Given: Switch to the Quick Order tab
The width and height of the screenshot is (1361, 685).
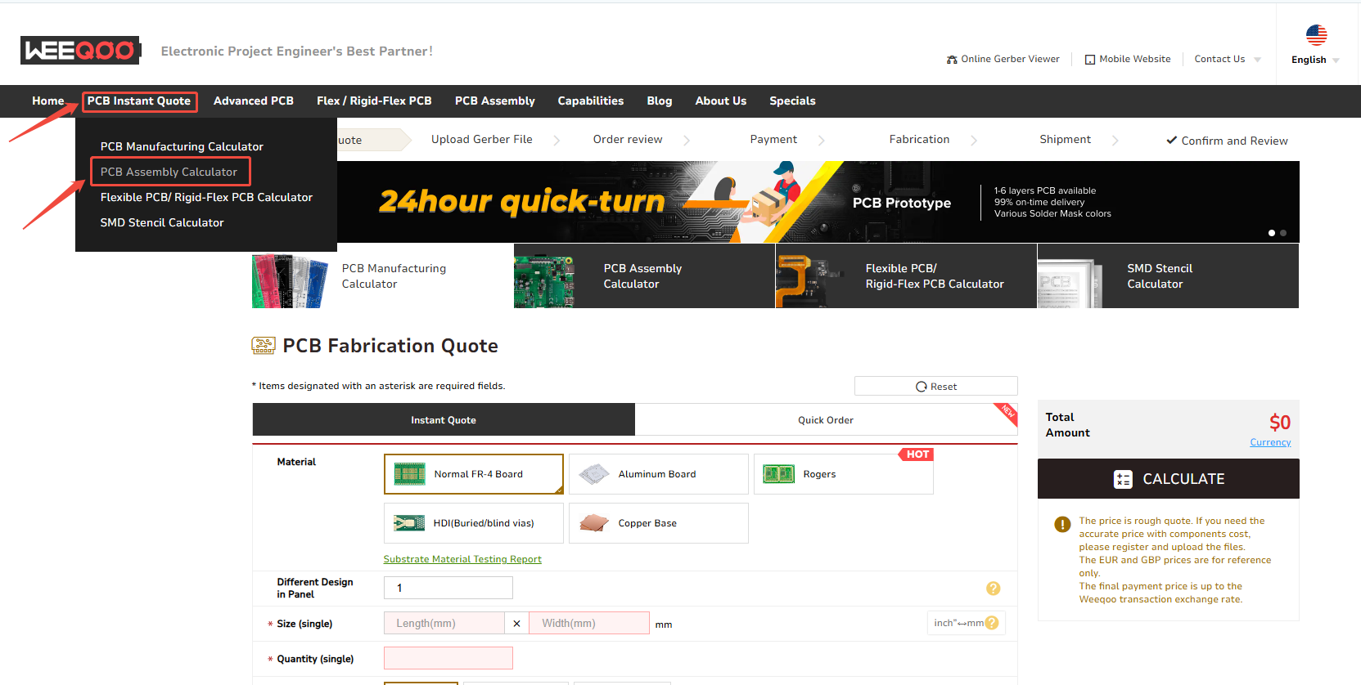Looking at the screenshot, I should point(825,420).
